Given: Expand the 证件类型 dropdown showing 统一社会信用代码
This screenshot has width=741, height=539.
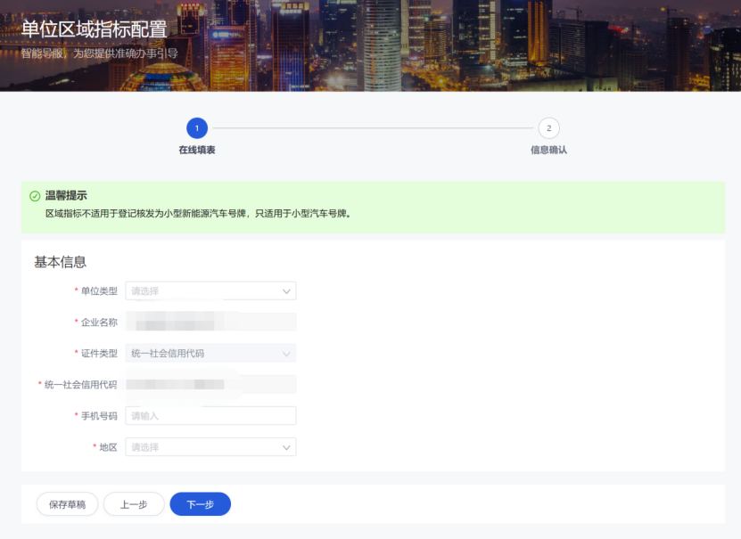Looking at the screenshot, I should (210, 354).
